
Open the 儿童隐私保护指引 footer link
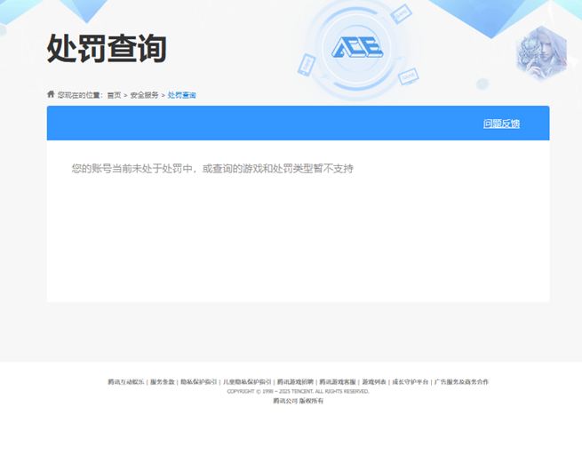click(247, 382)
